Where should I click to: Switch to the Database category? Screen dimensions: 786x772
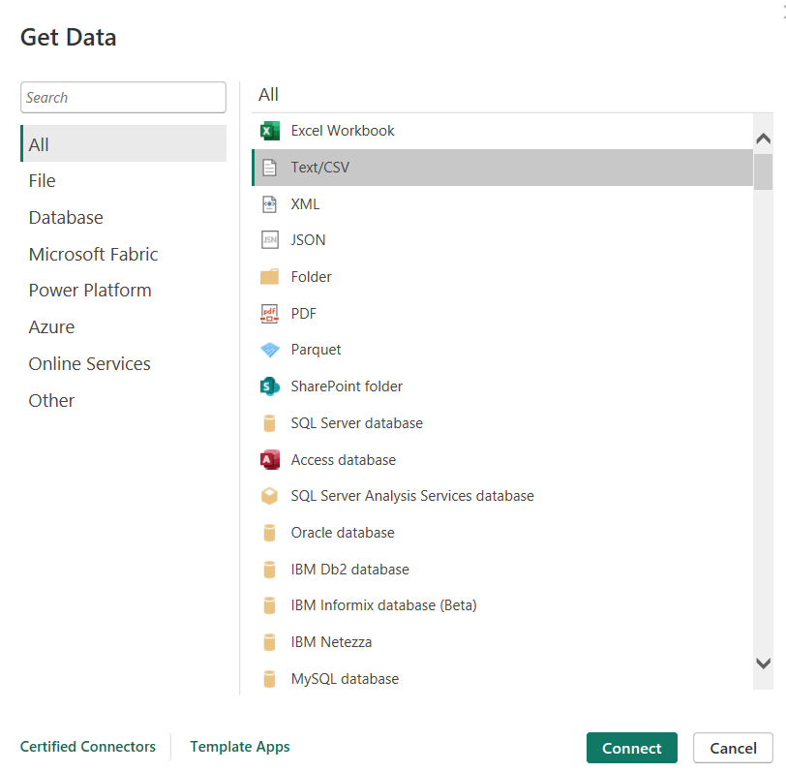66,217
